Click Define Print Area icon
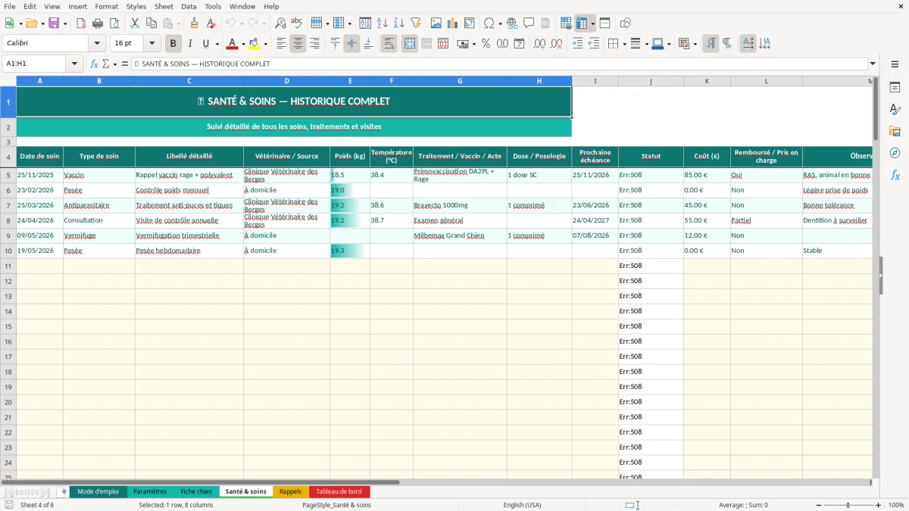Image resolution: width=909 pixels, height=511 pixels. 566,23
